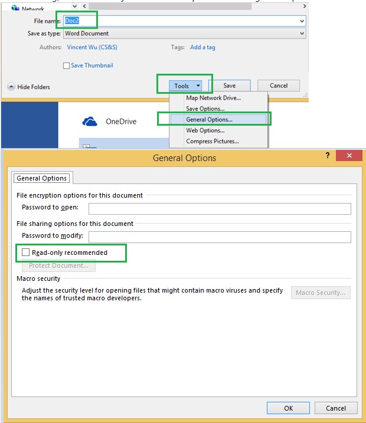Click the Password to modify field
This screenshot has height=423, width=366.
tap(220, 237)
